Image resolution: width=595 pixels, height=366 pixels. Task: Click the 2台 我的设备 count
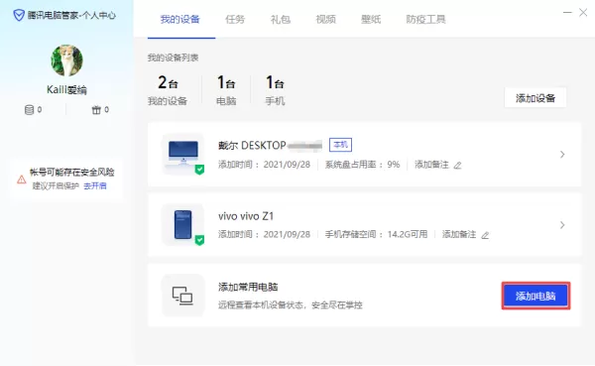tap(168, 90)
